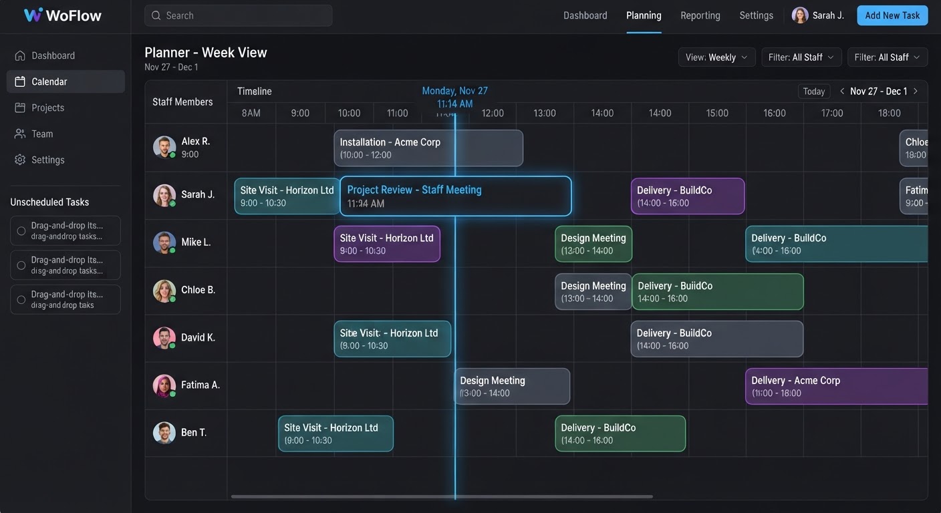941x513 pixels.
Task: Click David K.'s staff avatar
Action: (x=164, y=338)
